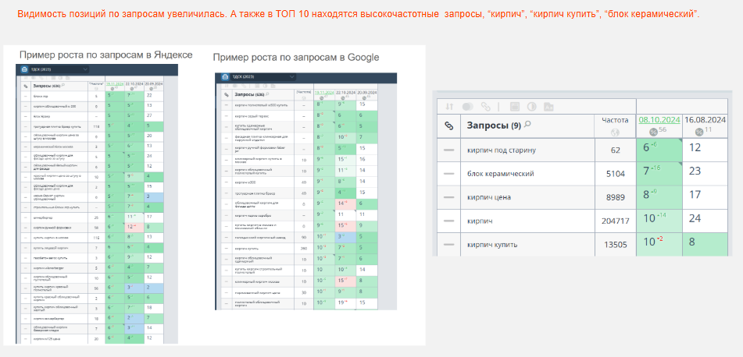
Task: Click search magnifier next to Запросы (9)
Action: [528, 124]
